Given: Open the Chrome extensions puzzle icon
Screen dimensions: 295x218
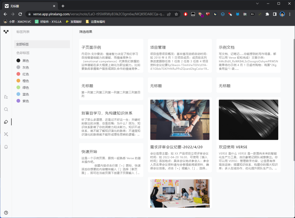Looking at the screenshot, I should [x=267, y=14].
